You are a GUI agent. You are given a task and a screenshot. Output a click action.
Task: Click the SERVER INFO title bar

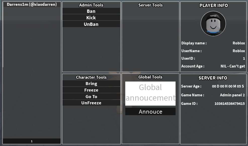[x=213, y=78]
